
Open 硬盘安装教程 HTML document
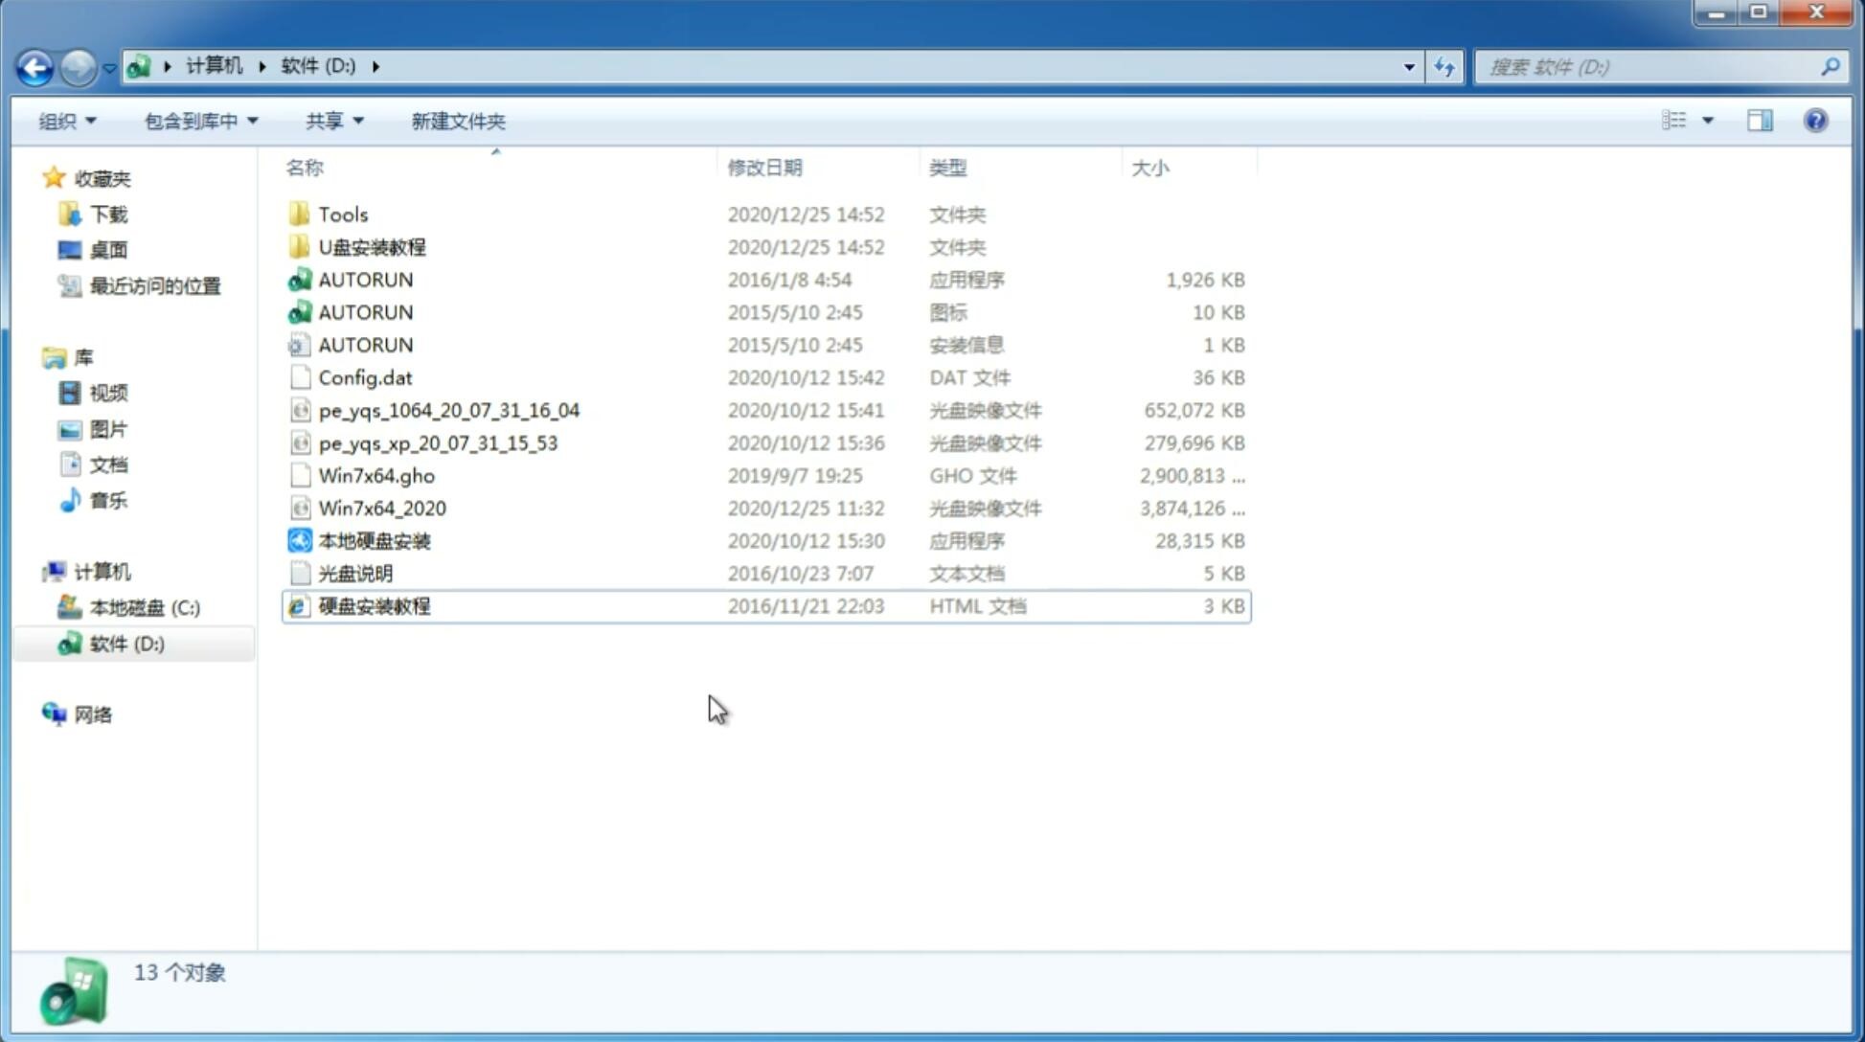point(373,605)
